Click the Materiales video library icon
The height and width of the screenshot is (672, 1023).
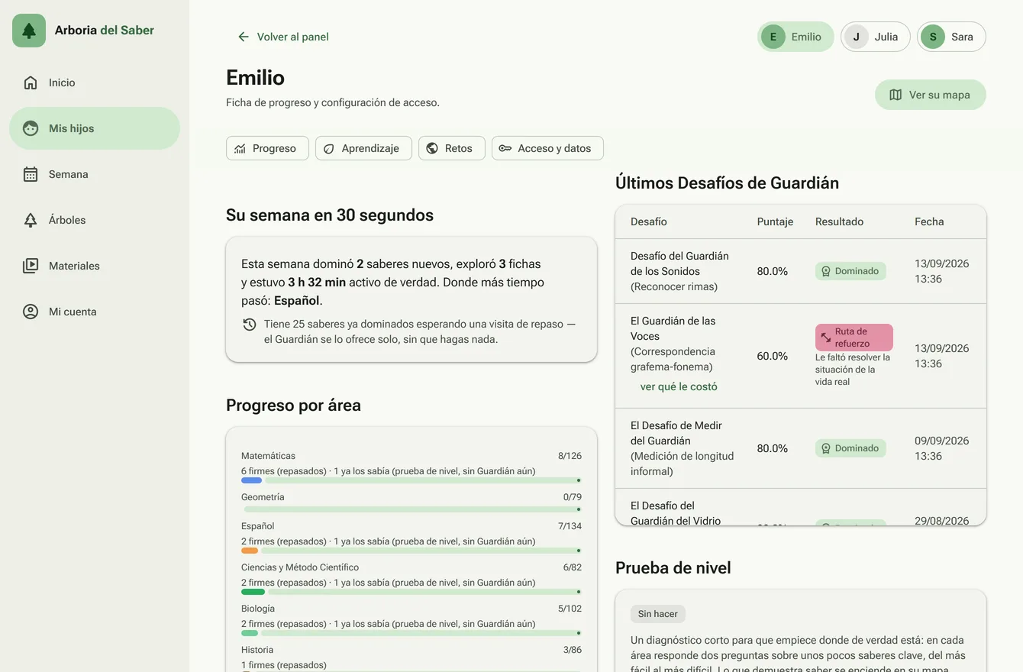pyautogui.click(x=31, y=266)
